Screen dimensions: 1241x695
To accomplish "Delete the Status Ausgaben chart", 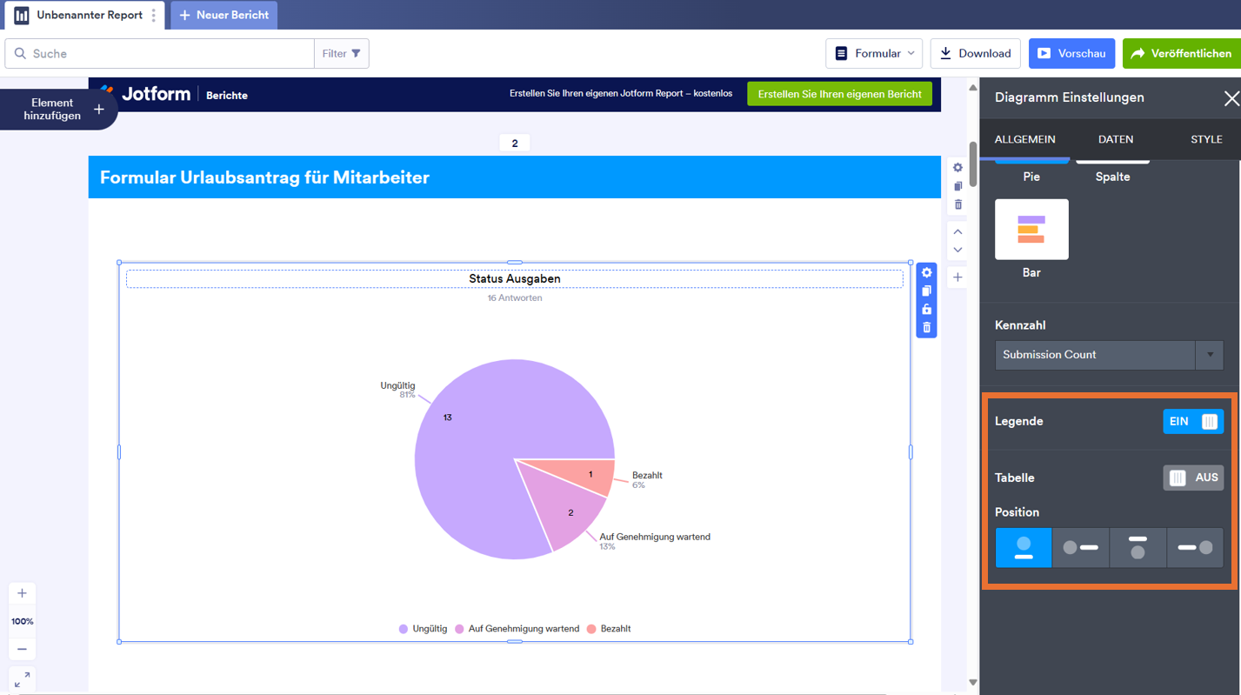I will pyautogui.click(x=926, y=328).
